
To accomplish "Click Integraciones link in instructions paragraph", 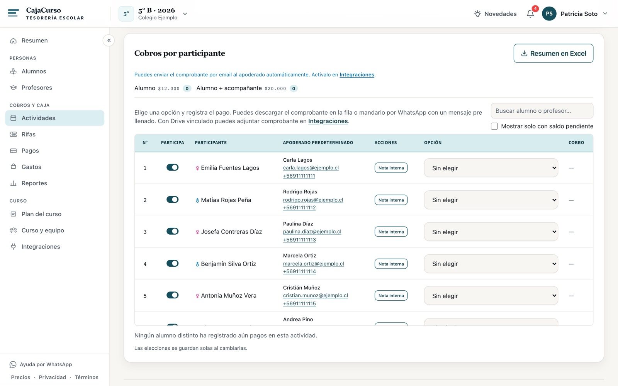I will (328, 121).
